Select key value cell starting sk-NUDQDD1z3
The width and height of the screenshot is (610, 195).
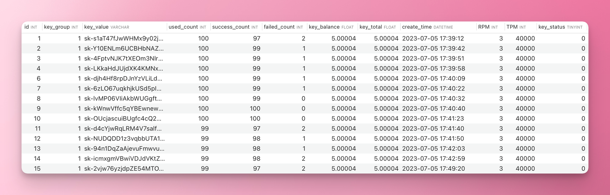coord(124,139)
